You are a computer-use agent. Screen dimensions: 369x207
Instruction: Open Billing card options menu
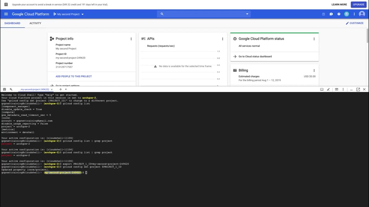click(314, 70)
